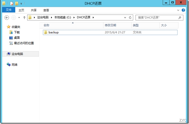
Task: Click the 这台电脑 computer icon
Action: click(9, 54)
